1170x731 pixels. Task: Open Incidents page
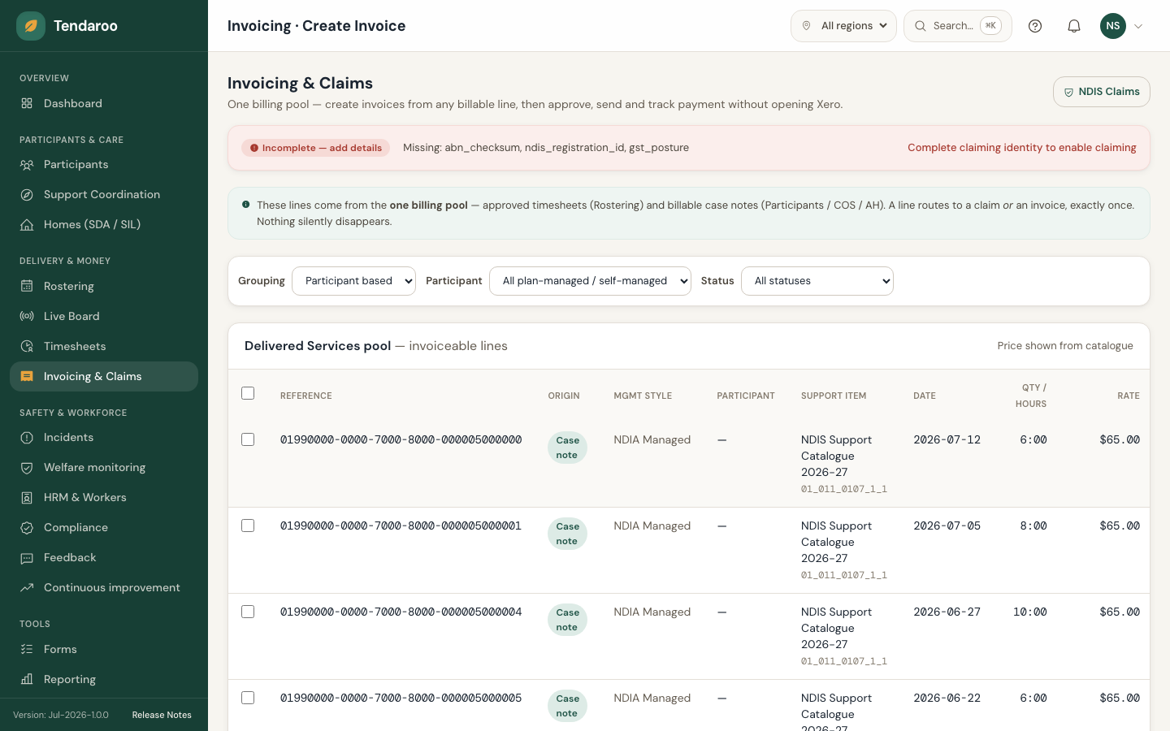(104, 437)
